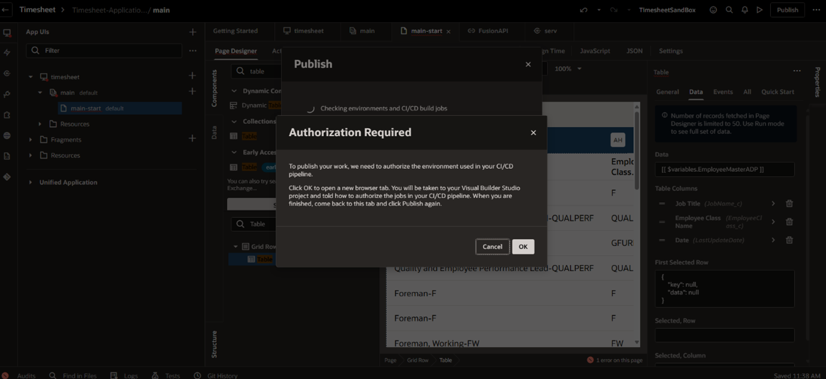Open the notifications bell icon
826x379 pixels.
745,10
